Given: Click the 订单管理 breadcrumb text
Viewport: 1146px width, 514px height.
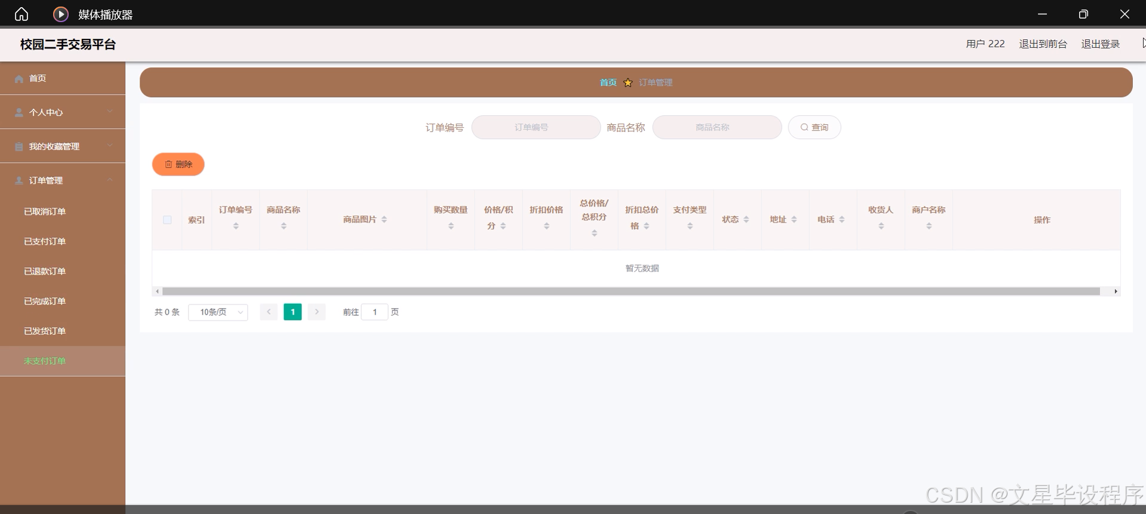Looking at the screenshot, I should click(x=655, y=82).
